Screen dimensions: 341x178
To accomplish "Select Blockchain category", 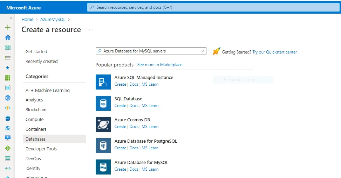I will click(x=36, y=109).
